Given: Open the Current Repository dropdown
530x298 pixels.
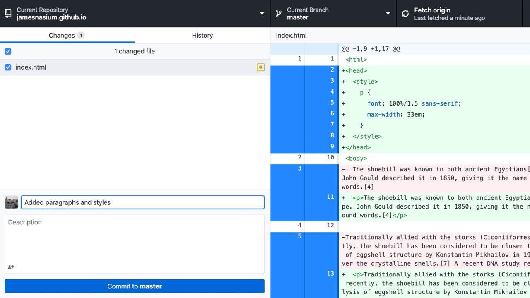Looking at the screenshot, I should tap(262, 13).
